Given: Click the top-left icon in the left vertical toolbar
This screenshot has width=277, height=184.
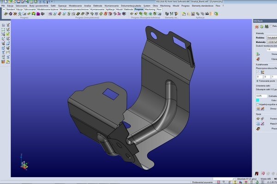Looking at the screenshot, I should click(3, 25).
